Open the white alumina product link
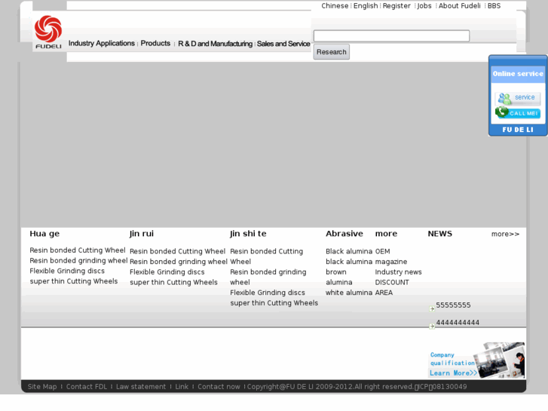 tap(349, 293)
